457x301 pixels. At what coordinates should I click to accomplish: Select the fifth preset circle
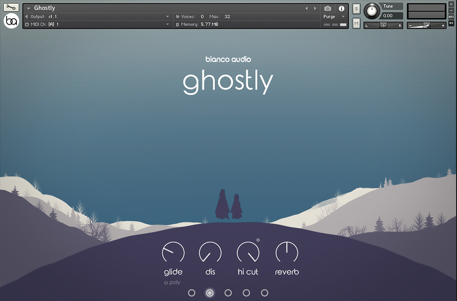pos(264,293)
